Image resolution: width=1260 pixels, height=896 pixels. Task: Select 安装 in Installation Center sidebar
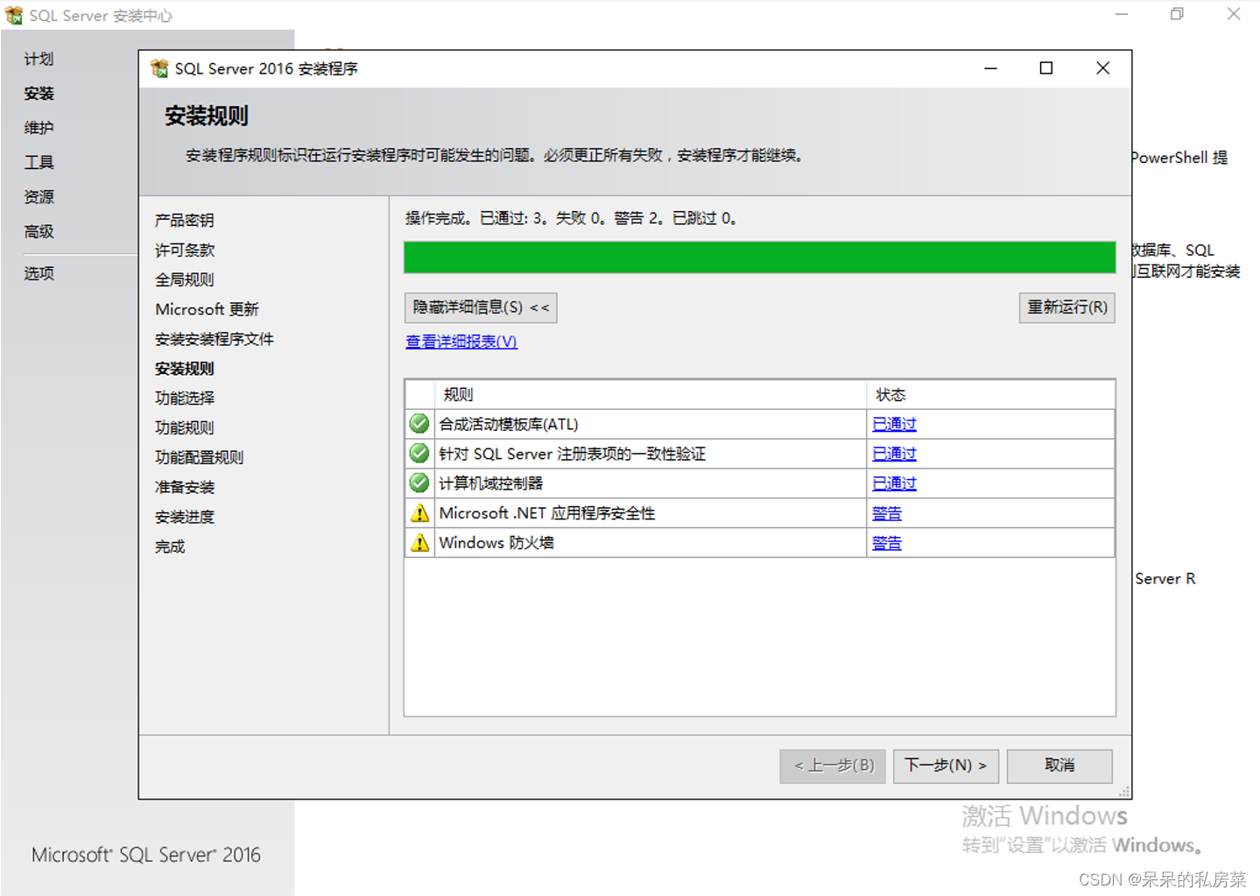39,93
